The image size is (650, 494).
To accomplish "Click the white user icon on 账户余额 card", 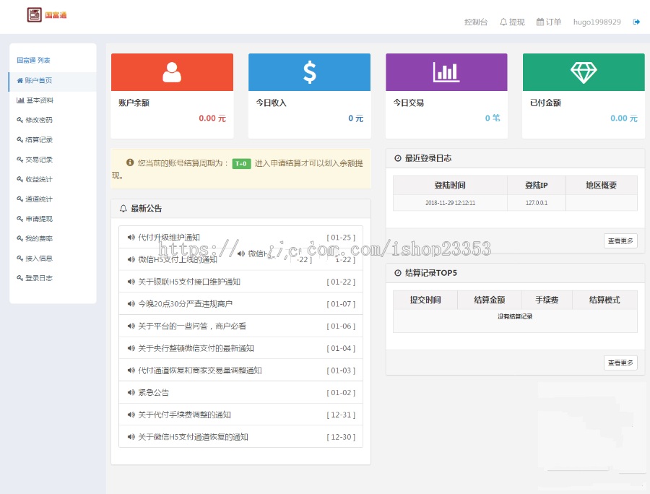I will pos(172,71).
